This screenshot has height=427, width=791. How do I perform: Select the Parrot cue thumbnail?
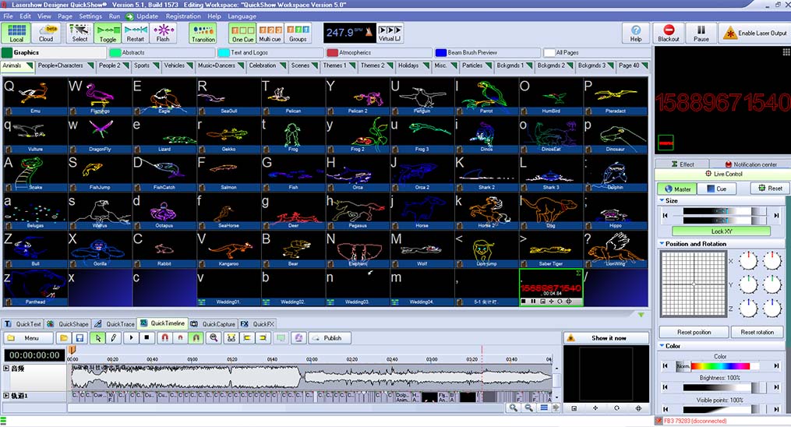(487, 96)
